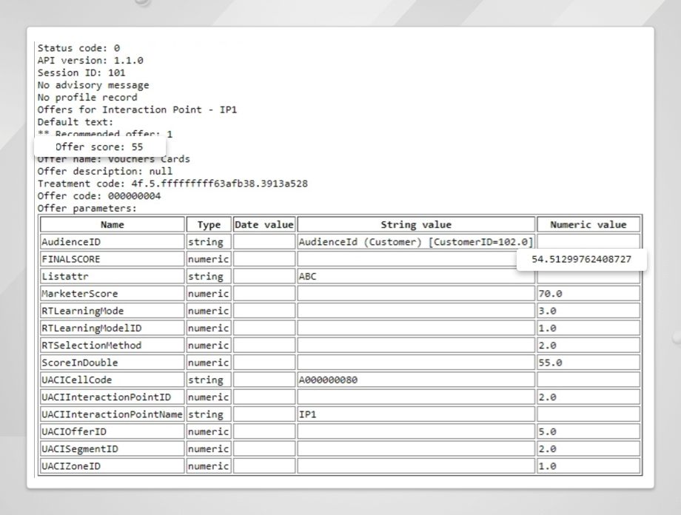Viewport: 681px width, 515px height.
Task: Click the String value column header
Action: tap(416, 224)
